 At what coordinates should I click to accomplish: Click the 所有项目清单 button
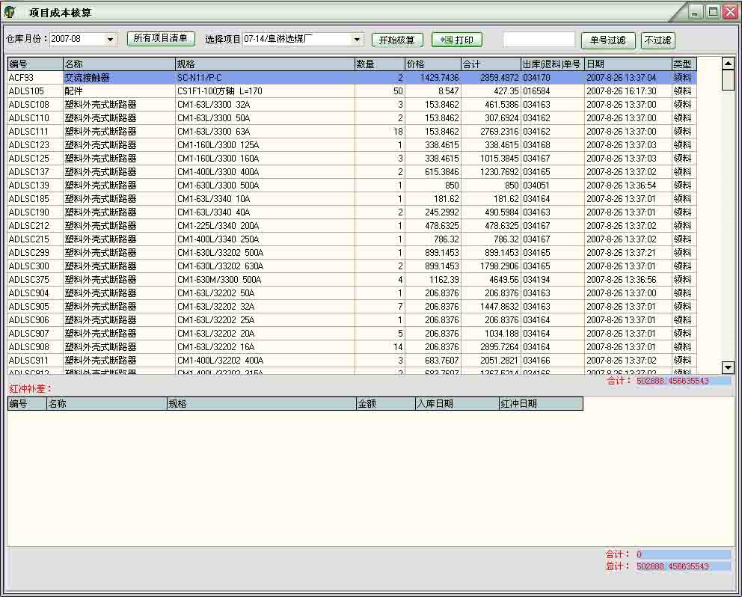[x=161, y=39]
